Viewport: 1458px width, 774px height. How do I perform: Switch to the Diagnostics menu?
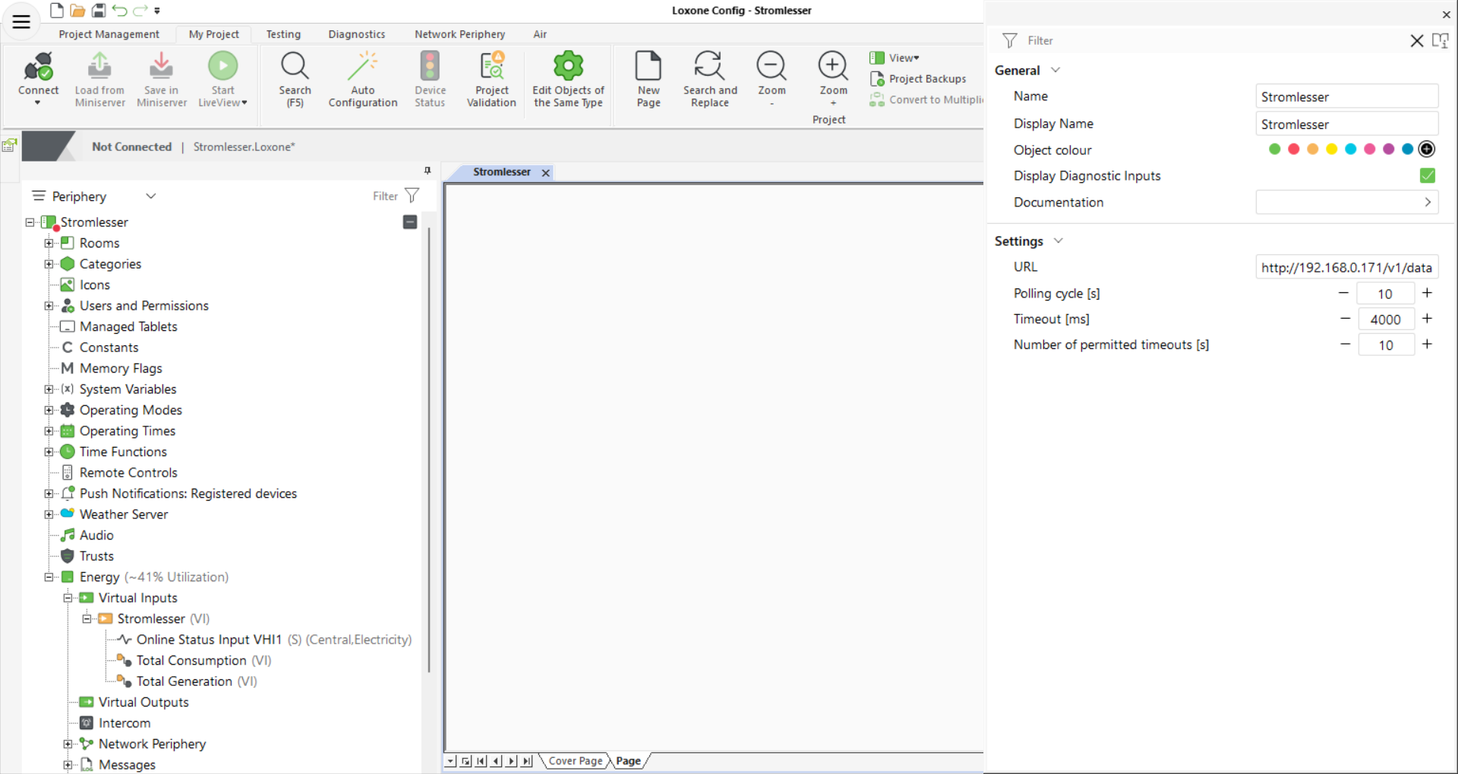[x=356, y=34]
